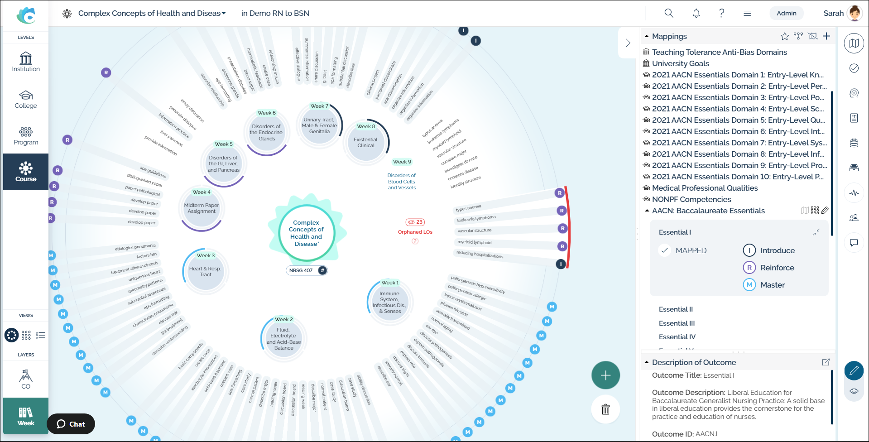The height and width of the screenshot is (442, 869).
Task: Go to Program level
Action: (x=26, y=135)
